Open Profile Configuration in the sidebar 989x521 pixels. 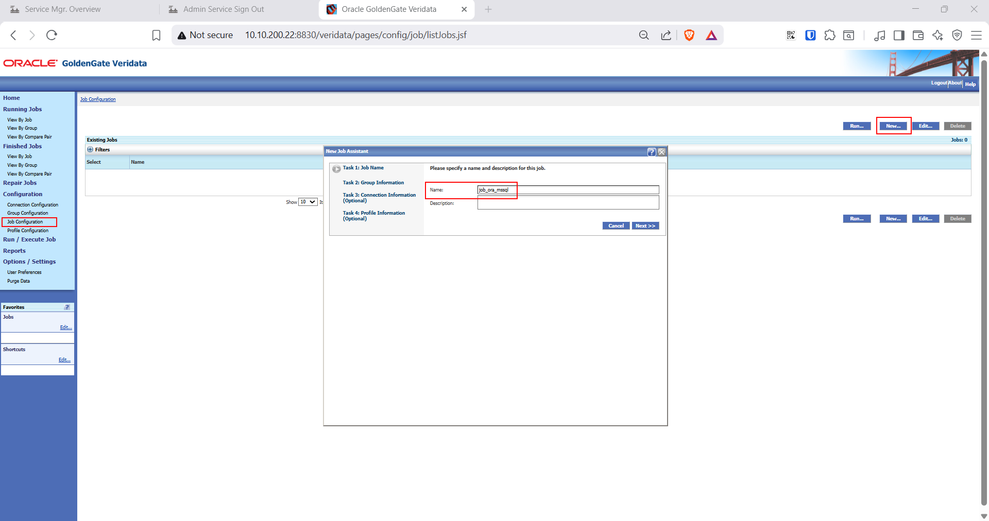pos(28,231)
